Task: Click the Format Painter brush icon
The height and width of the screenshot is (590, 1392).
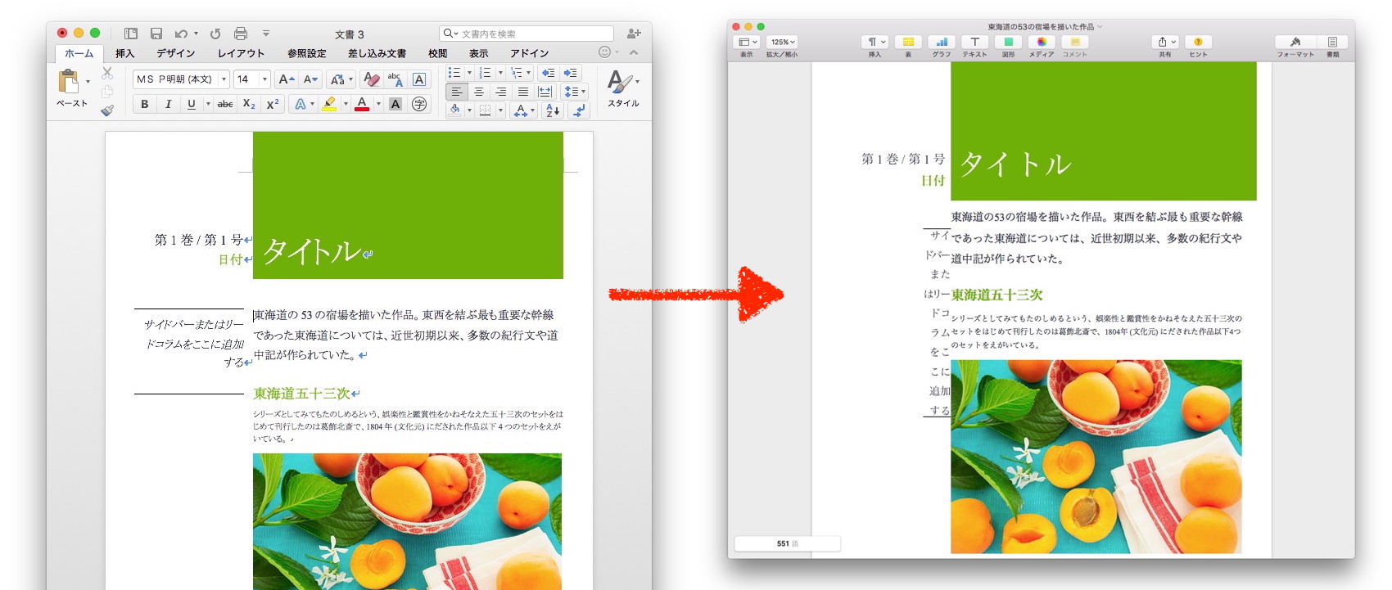Action: click(x=107, y=110)
